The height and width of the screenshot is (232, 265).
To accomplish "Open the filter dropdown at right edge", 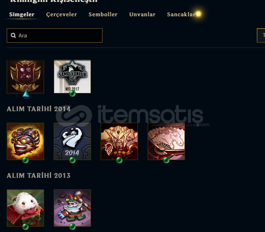I will point(261,35).
